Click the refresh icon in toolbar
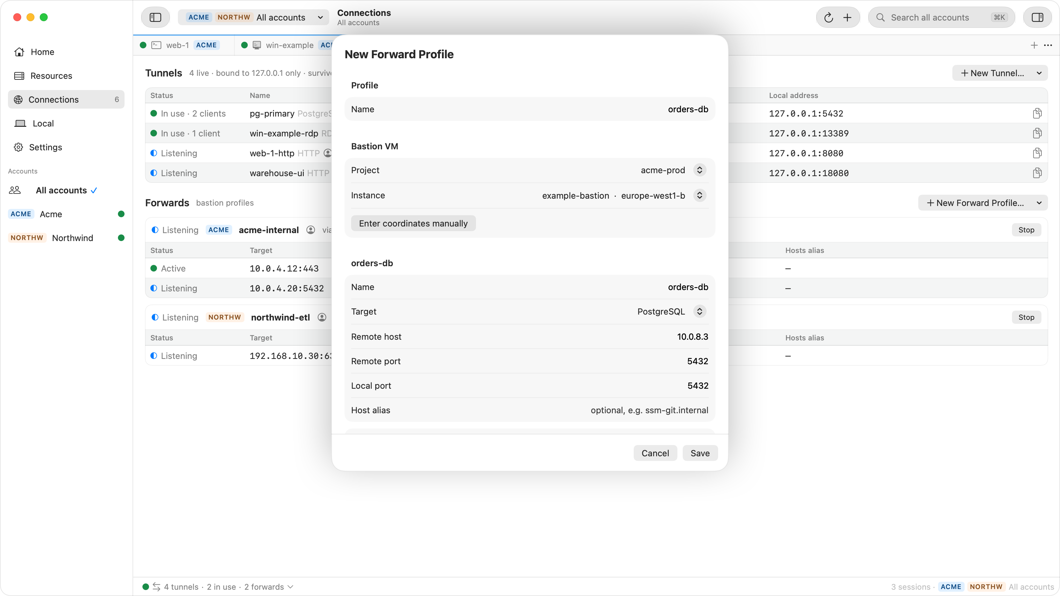1060x596 pixels. 828,17
